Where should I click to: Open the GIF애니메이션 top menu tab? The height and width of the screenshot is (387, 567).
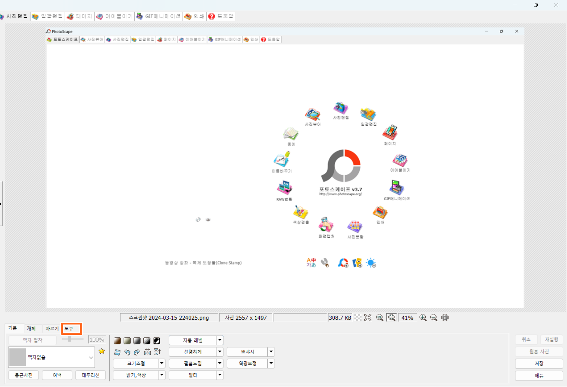pyautogui.click(x=159, y=16)
